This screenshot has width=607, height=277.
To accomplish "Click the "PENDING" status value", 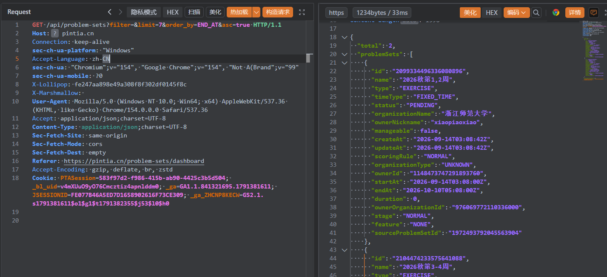I will point(422,105).
